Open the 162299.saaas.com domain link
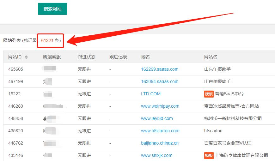This screenshot has width=275, height=161. 160,69
